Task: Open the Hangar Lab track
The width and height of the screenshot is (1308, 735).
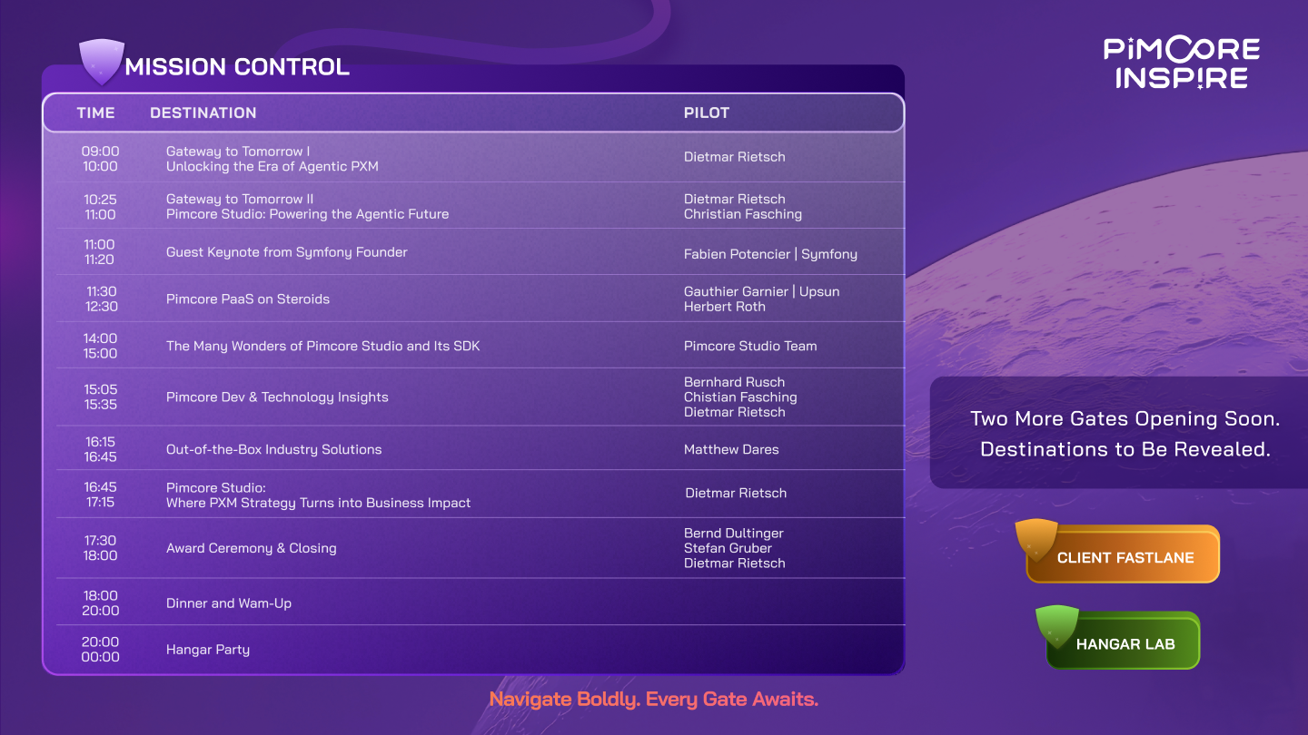Action: tap(1125, 644)
